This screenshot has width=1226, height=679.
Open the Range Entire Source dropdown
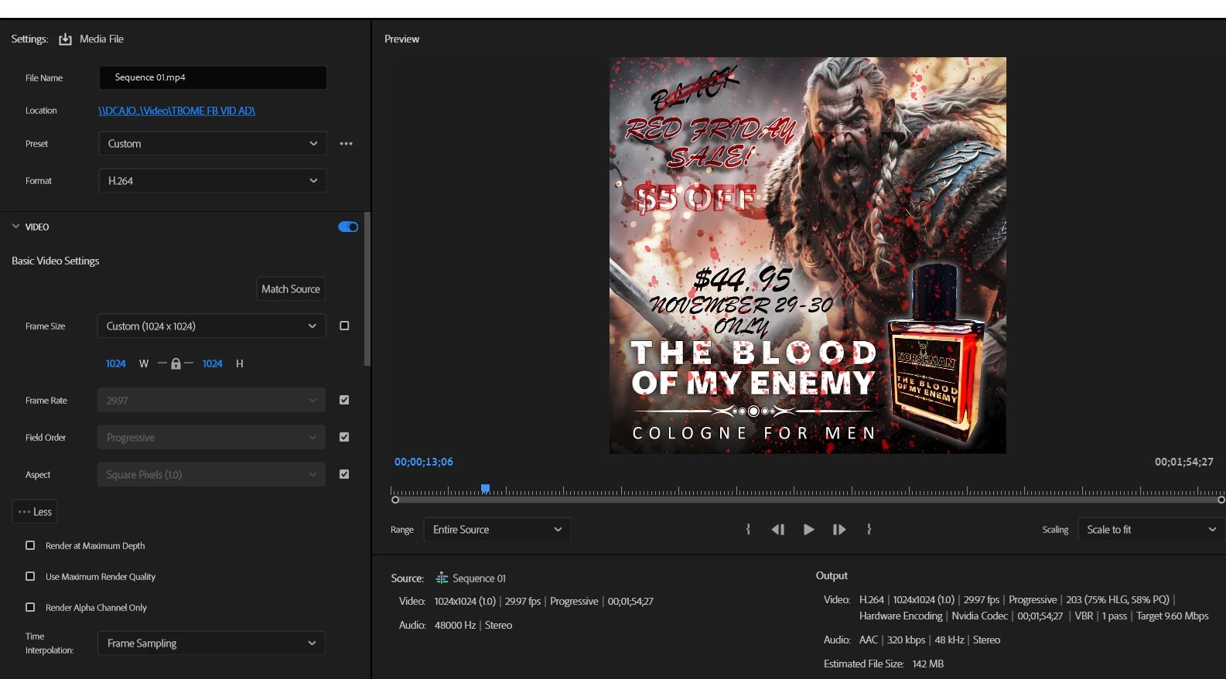(x=497, y=530)
